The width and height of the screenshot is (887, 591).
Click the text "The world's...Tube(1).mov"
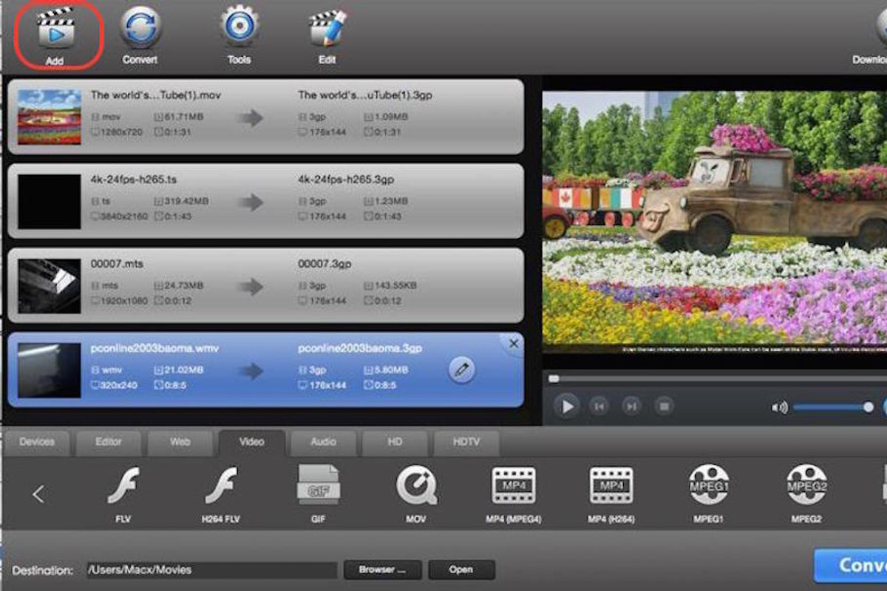coord(156,95)
